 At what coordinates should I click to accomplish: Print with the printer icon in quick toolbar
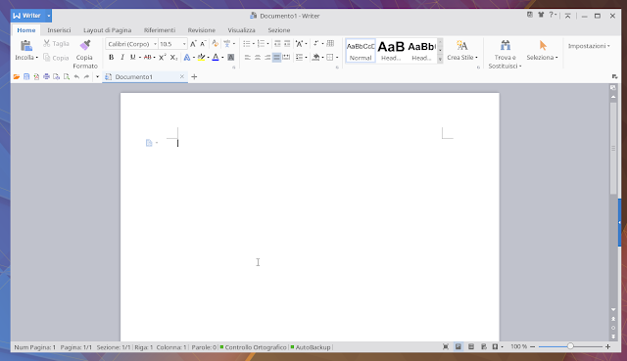point(46,76)
